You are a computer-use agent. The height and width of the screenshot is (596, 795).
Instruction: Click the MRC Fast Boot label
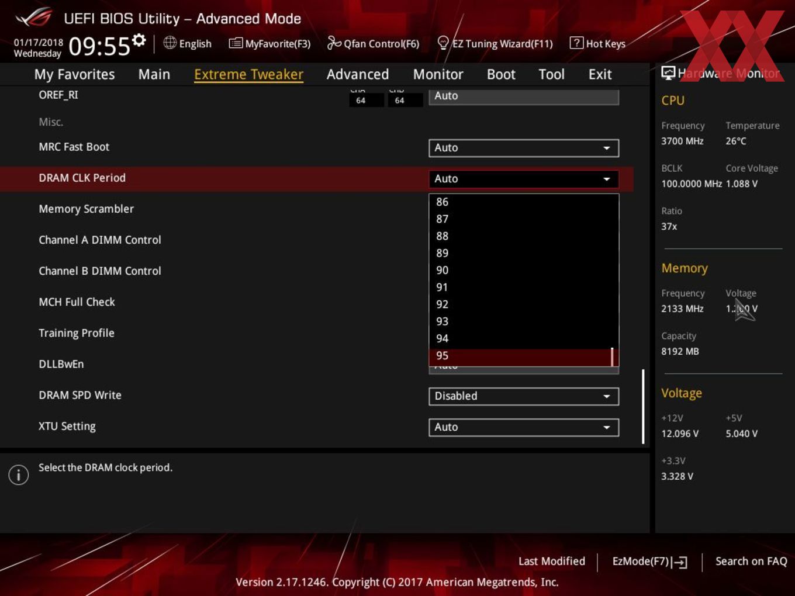pyautogui.click(x=74, y=147)
